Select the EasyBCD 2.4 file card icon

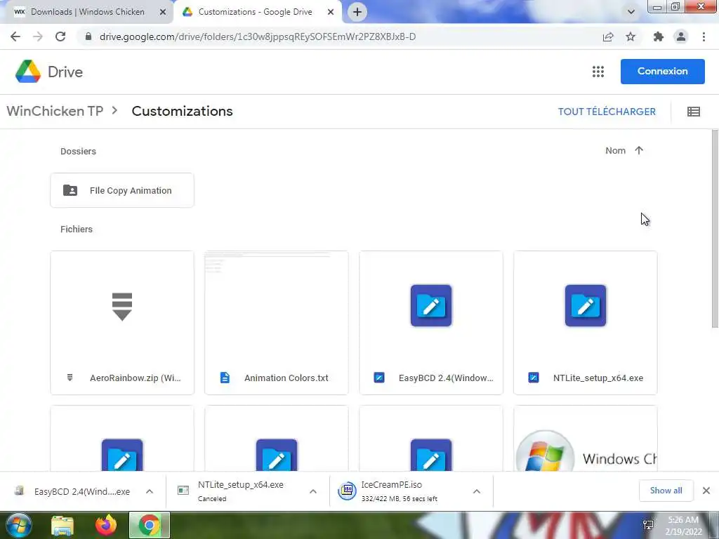point(431,306)
